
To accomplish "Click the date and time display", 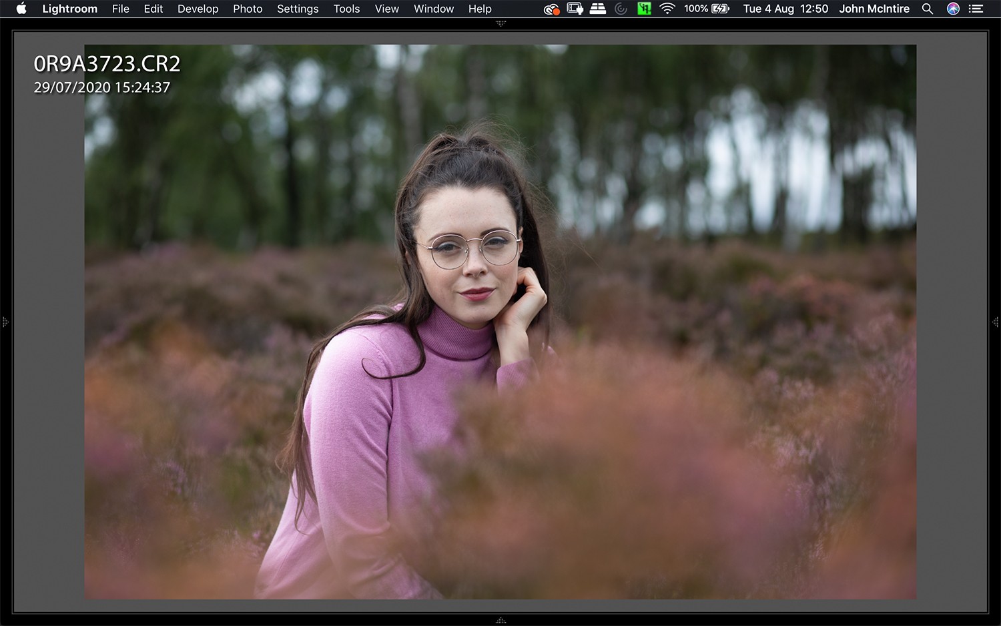I will pyautogui.click(x=785, y=9).
